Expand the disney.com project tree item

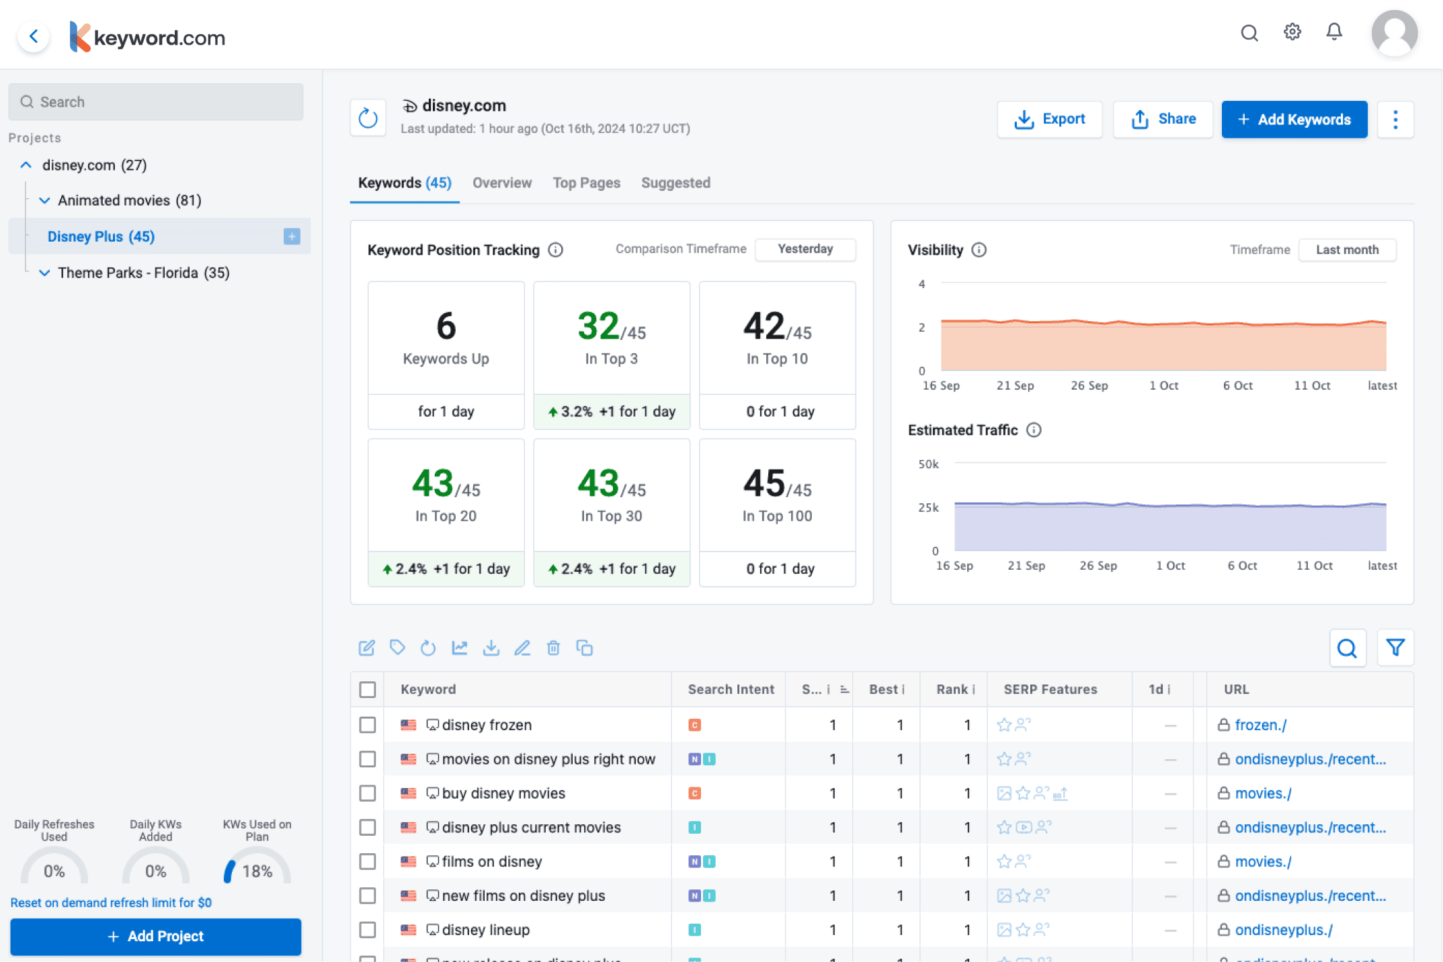click(x=24, y=165)
